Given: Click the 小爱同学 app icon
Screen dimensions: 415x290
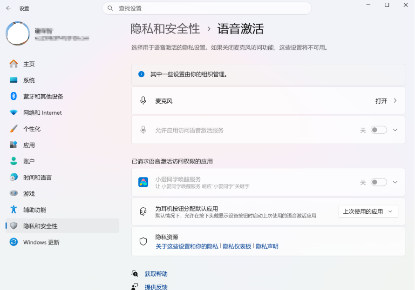Looking at the screenshot, I should pos(143,182).
